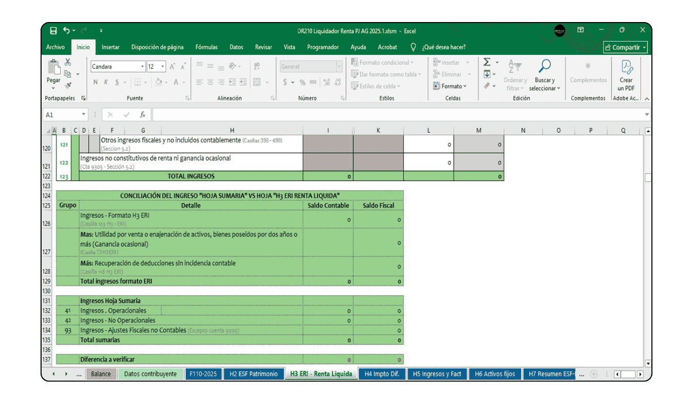Screen dimensions: 693x404
Task: Open the Fórmulas ribbon tab
Action: click(x=206, y=47)
